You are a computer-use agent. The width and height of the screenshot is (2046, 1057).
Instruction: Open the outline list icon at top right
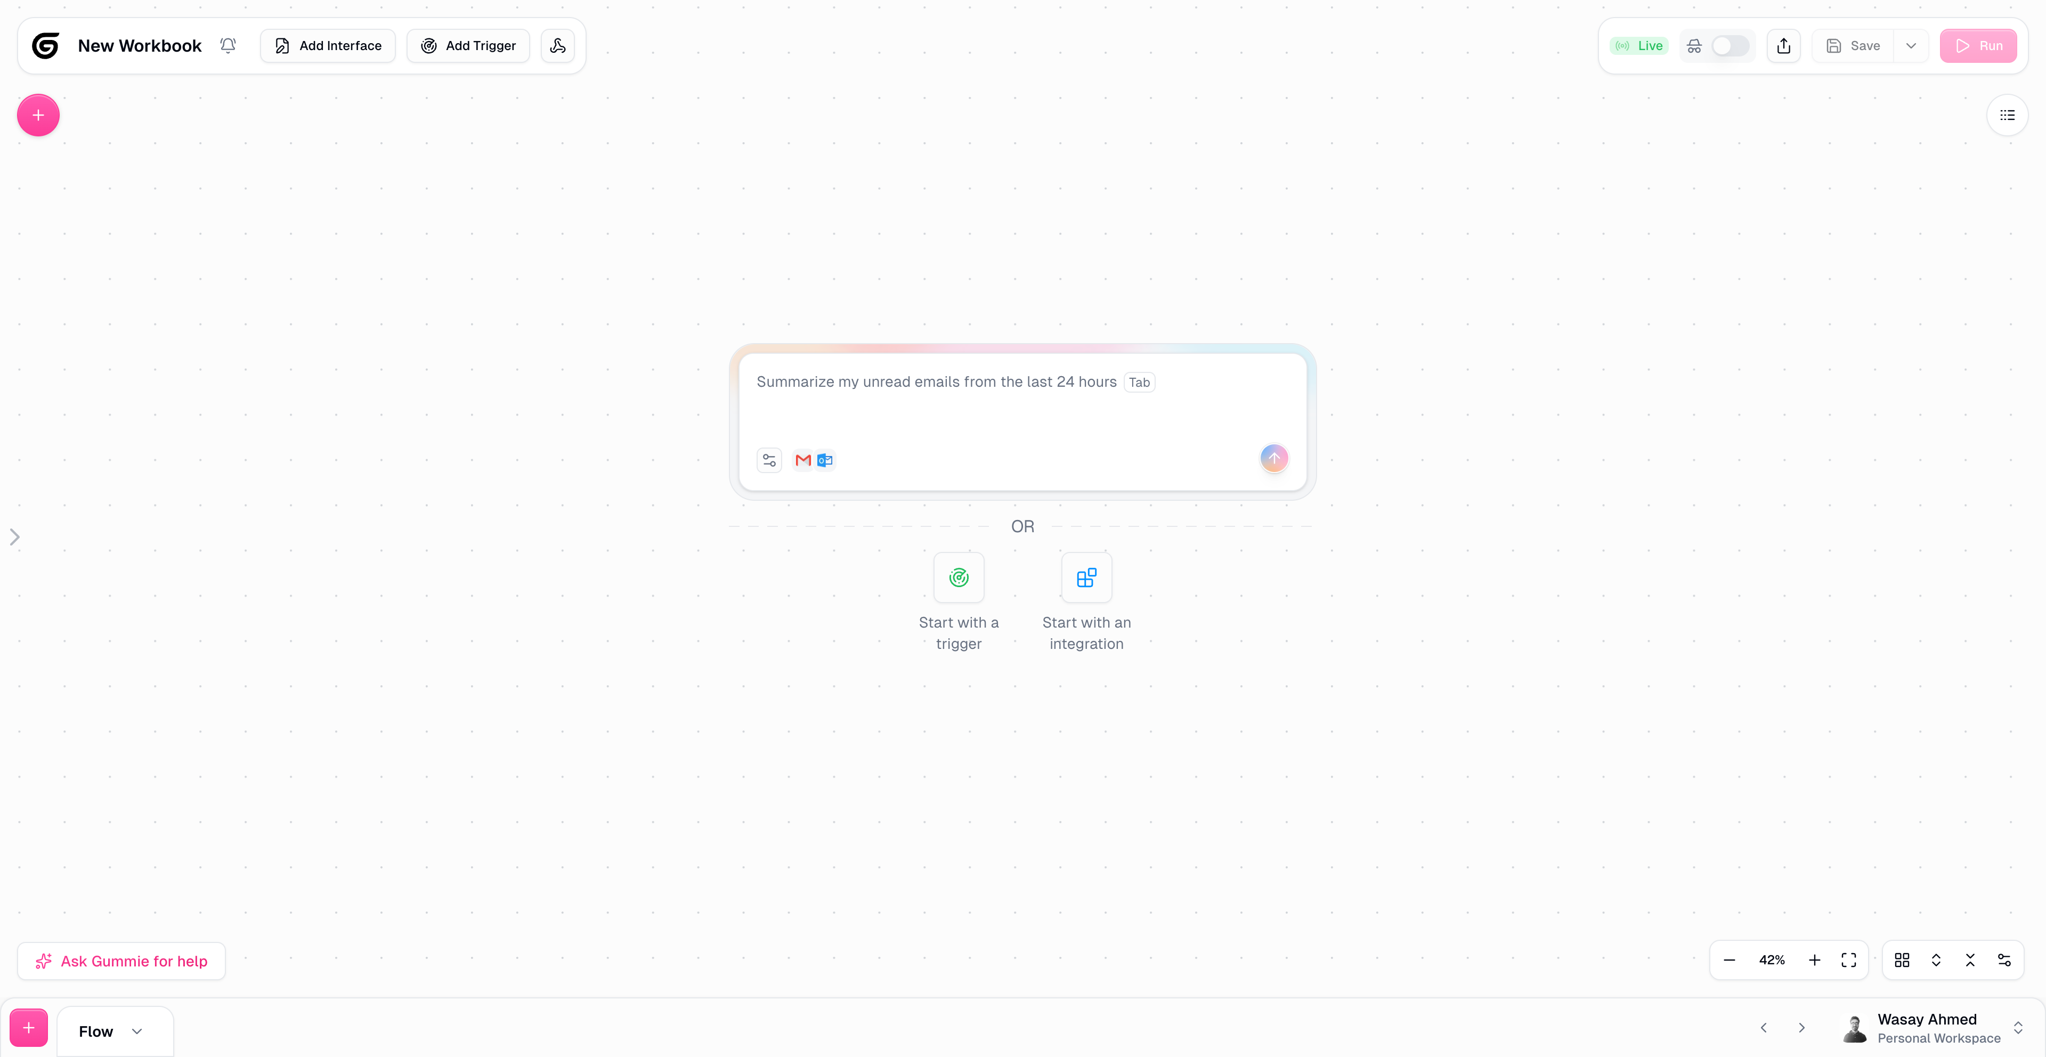pos(2007,115)
